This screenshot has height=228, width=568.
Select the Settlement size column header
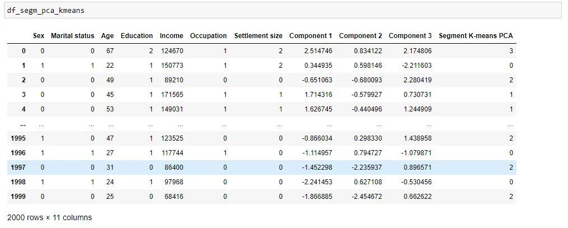(258, 36)
